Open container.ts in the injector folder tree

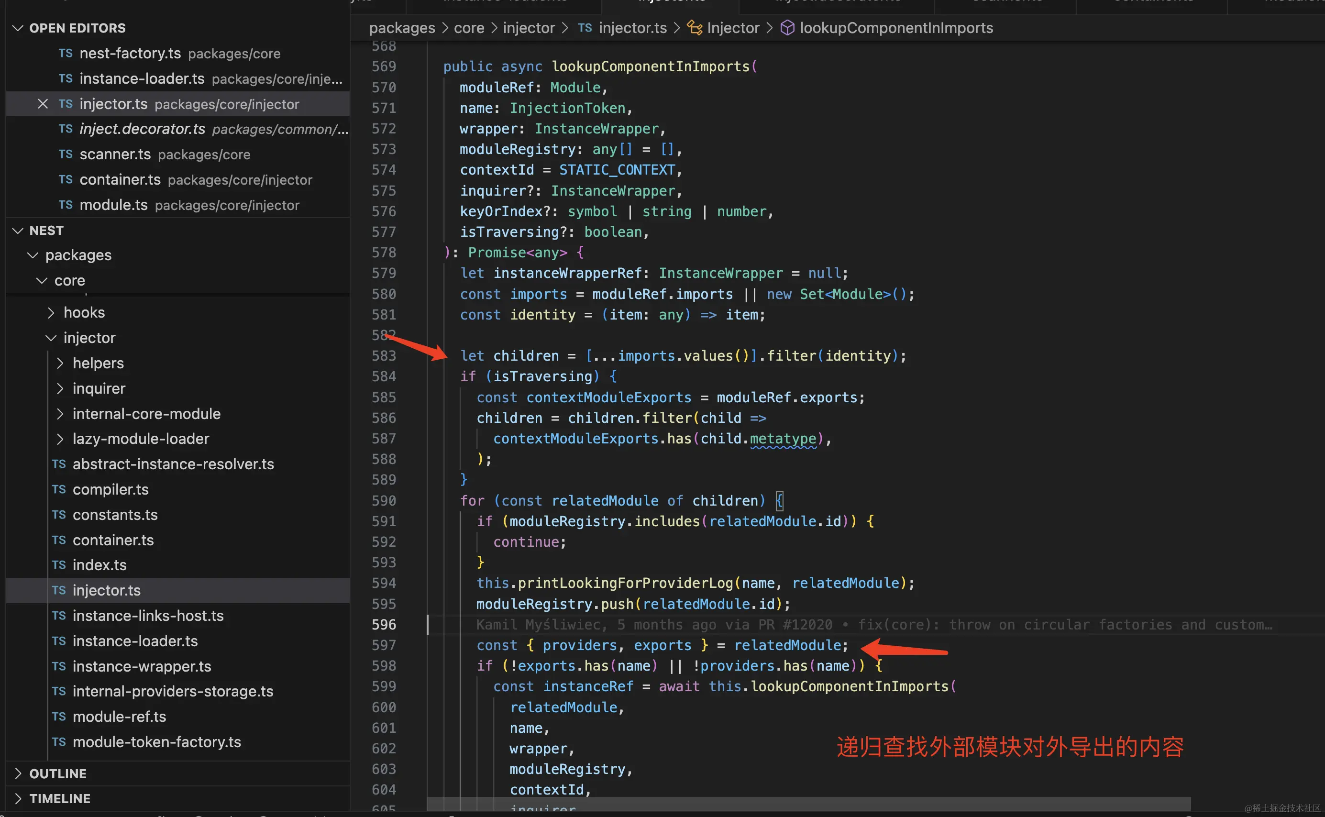pyautogui.click(x=178, y=540)
